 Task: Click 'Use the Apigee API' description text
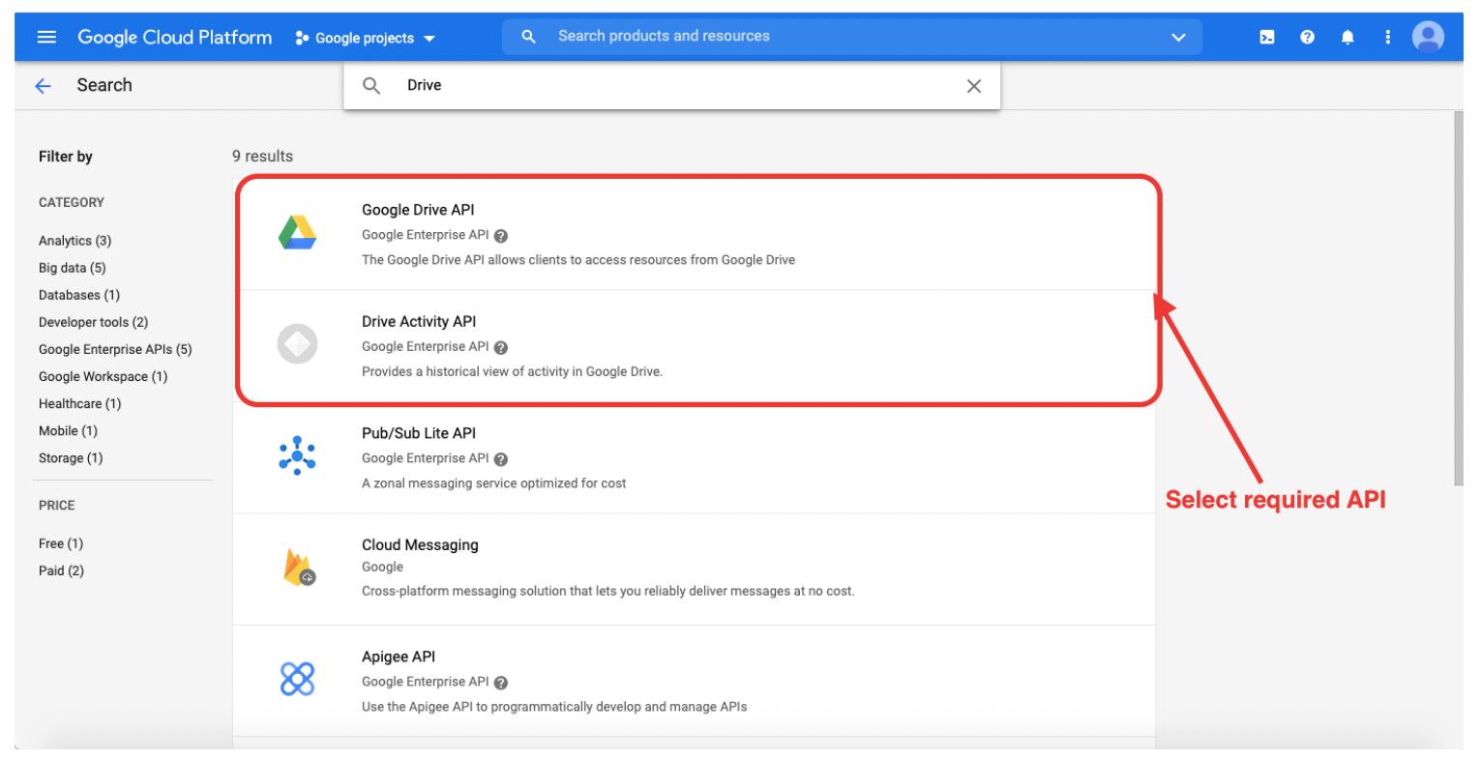tap(554, 707)
